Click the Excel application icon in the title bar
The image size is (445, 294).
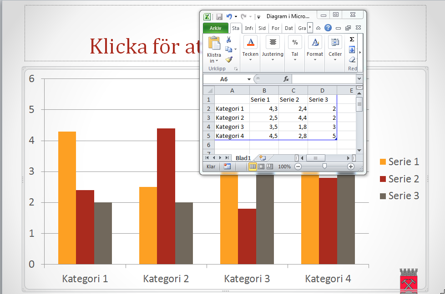pyautogui.click(x=207, y=17)
